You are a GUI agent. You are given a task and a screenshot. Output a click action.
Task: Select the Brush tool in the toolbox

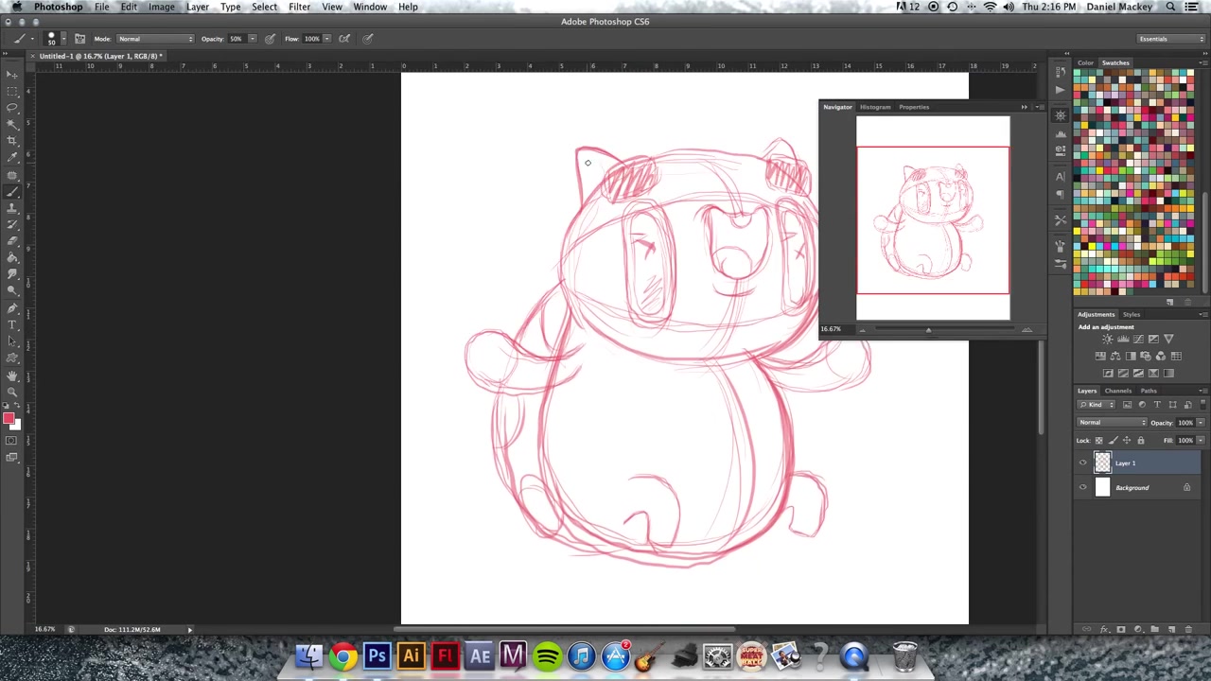pos(12,191)
